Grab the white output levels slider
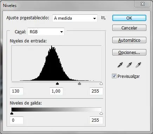 click(x=101, y=113)
